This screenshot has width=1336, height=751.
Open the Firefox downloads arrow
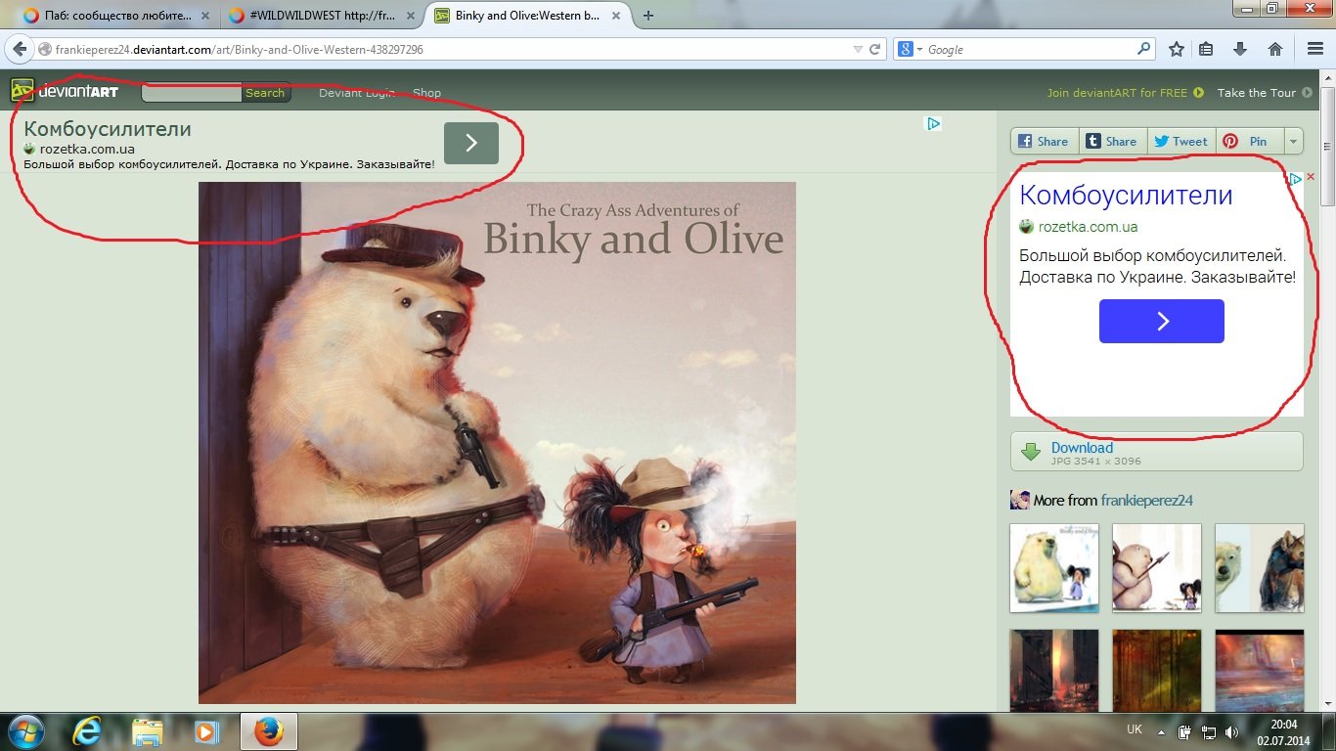(1240, 49)
